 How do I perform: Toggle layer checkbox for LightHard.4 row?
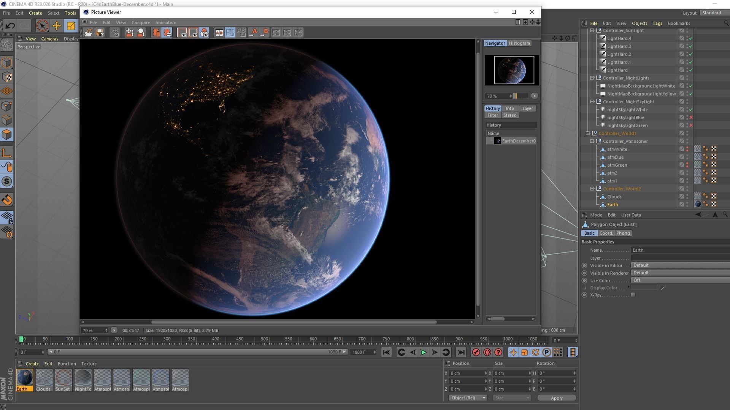682,38
